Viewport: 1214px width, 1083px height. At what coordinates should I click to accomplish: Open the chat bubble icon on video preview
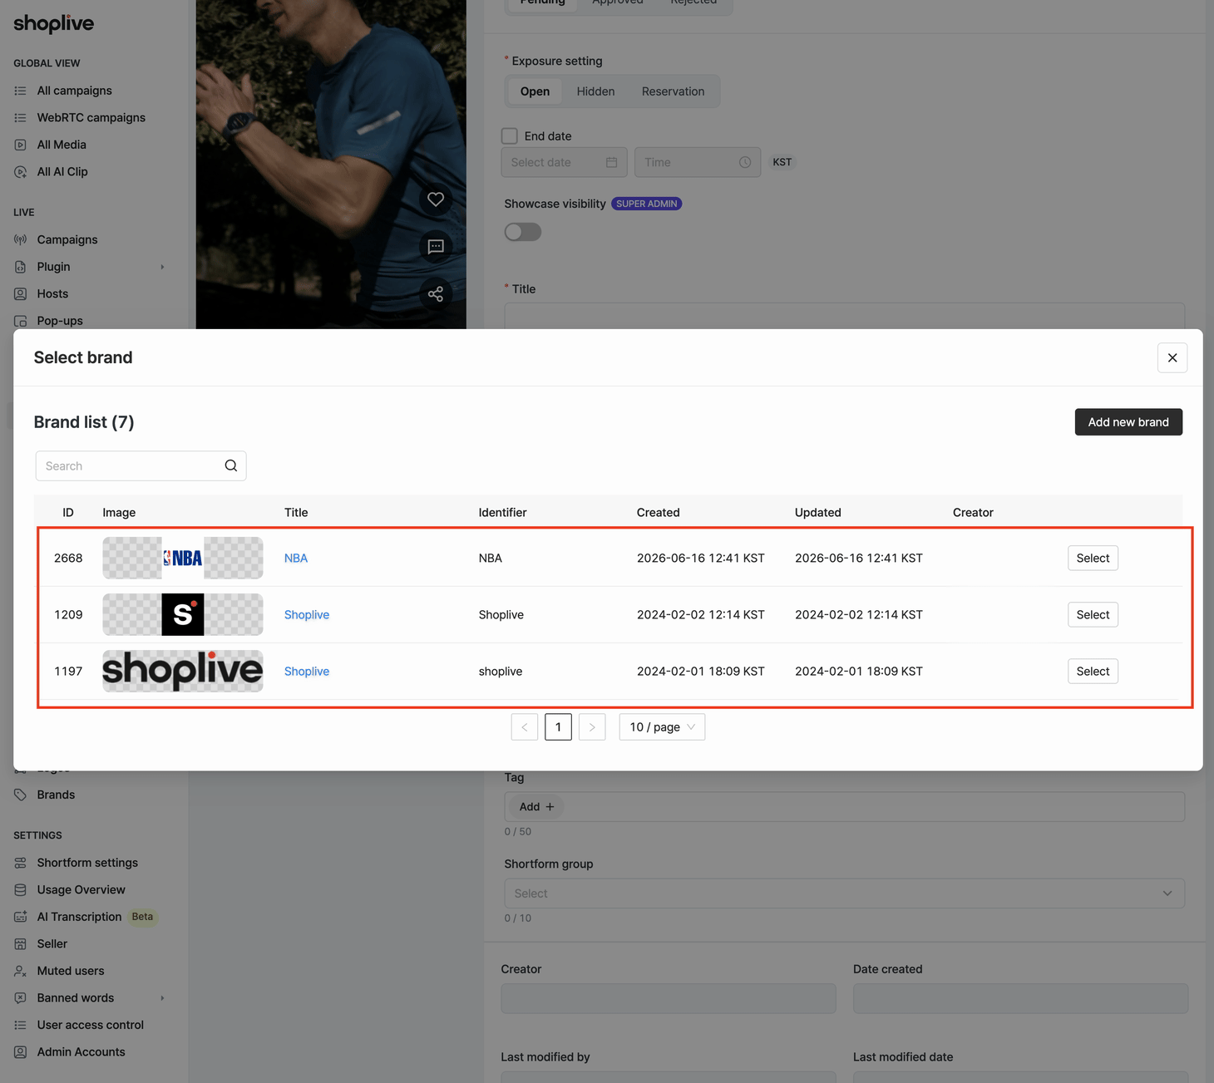[436, 247]
